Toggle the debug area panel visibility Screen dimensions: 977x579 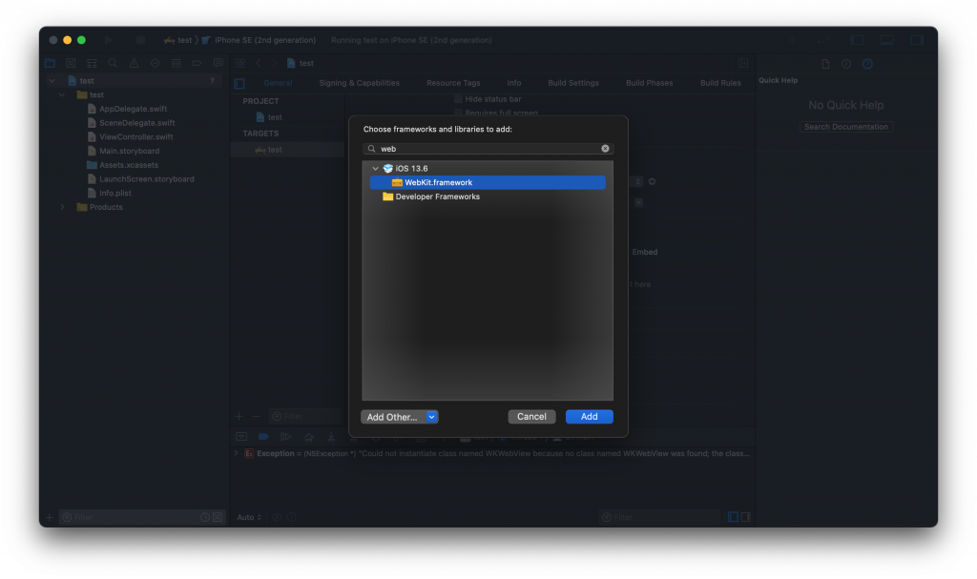[887, 40]
